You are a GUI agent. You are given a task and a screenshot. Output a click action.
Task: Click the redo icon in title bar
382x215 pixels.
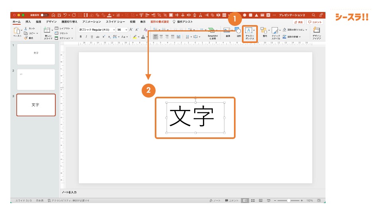(74, 15)
